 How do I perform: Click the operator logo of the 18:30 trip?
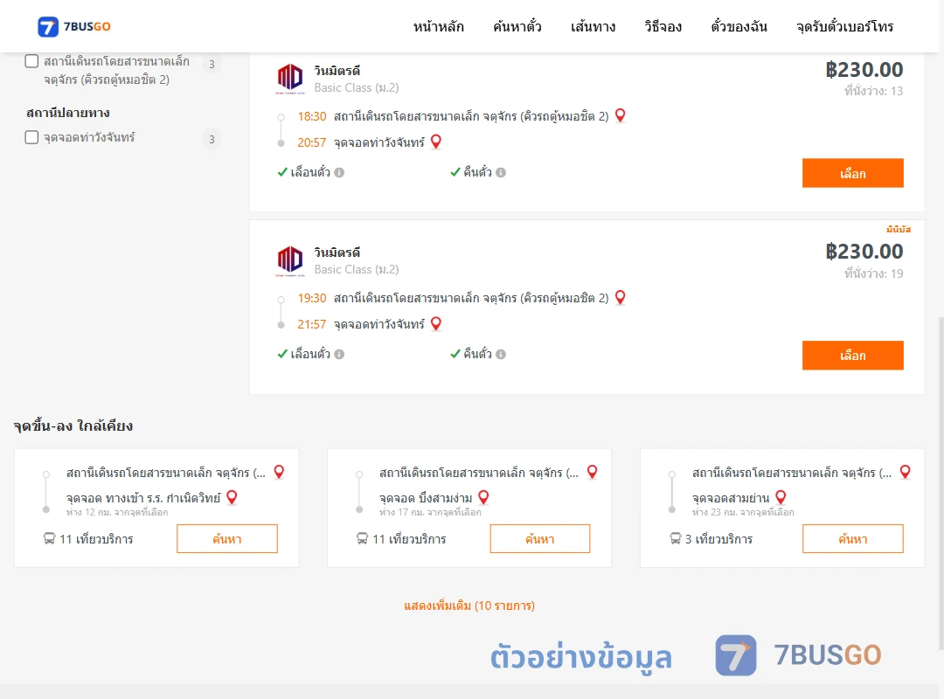pos(290,79)
